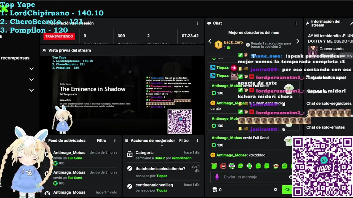
Task: Open Back_zero top donor profile
Action: coord(233,42)
